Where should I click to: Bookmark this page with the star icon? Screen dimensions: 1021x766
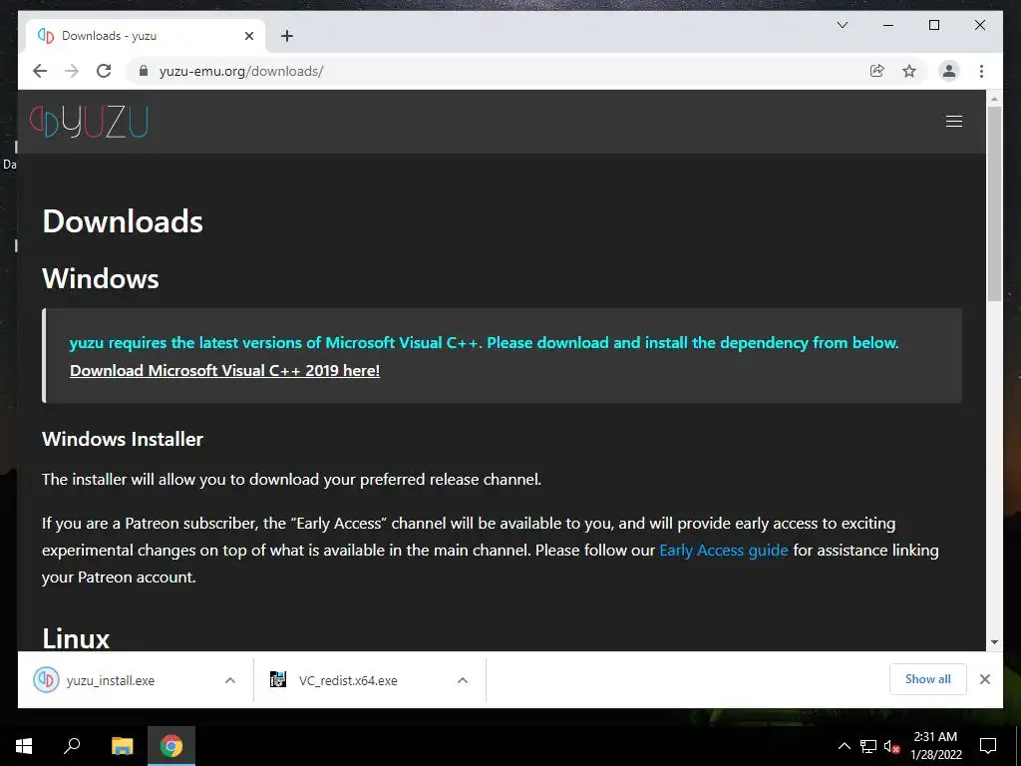(909, 71)
